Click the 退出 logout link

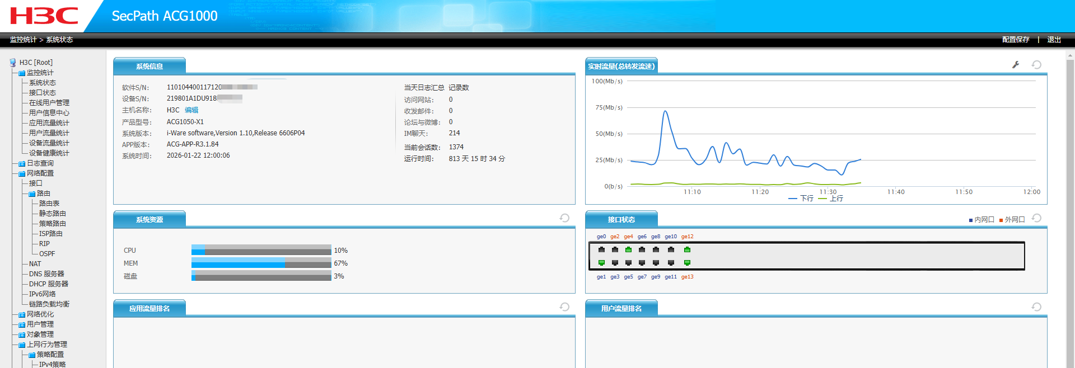tap(1054, 40)
